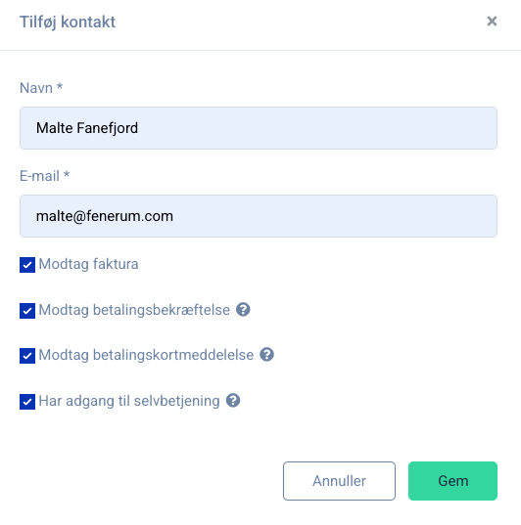Place cursor in the Malte Fanefjord text
This screenshot has width=521, height=525.
[87, 128]
